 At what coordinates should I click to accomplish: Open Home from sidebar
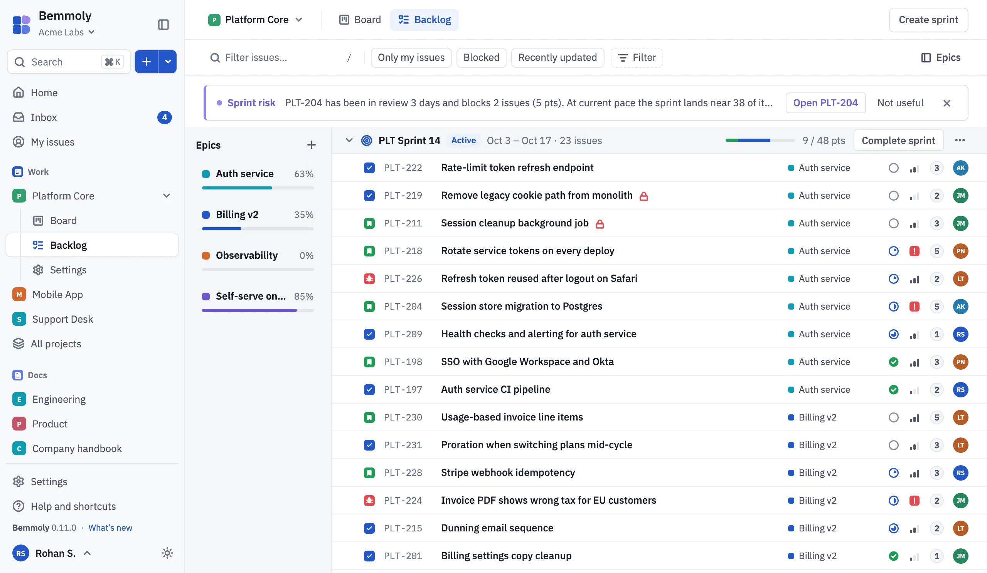pos(92,93)
